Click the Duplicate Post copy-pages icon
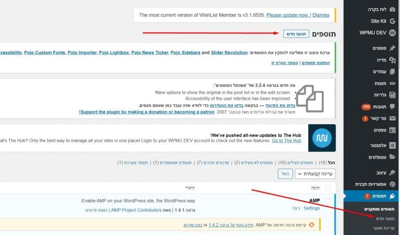The width and height of the screenshot is (400, 235). point(310,99)
